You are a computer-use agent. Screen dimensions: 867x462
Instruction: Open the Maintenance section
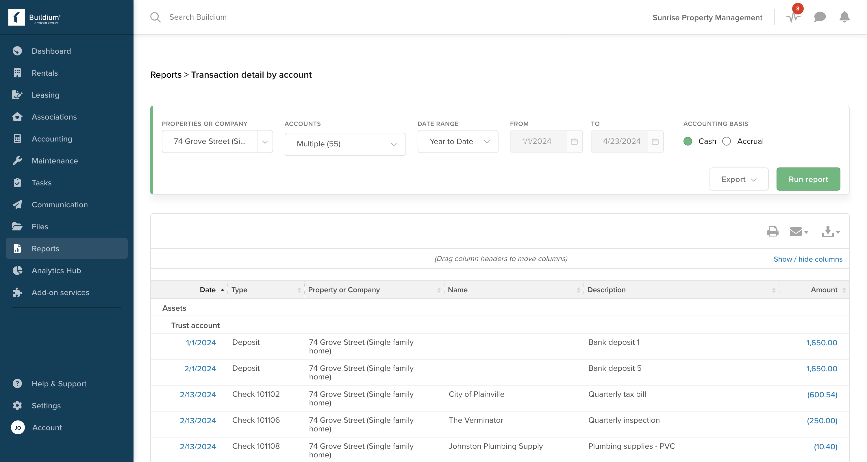point(55,160)
